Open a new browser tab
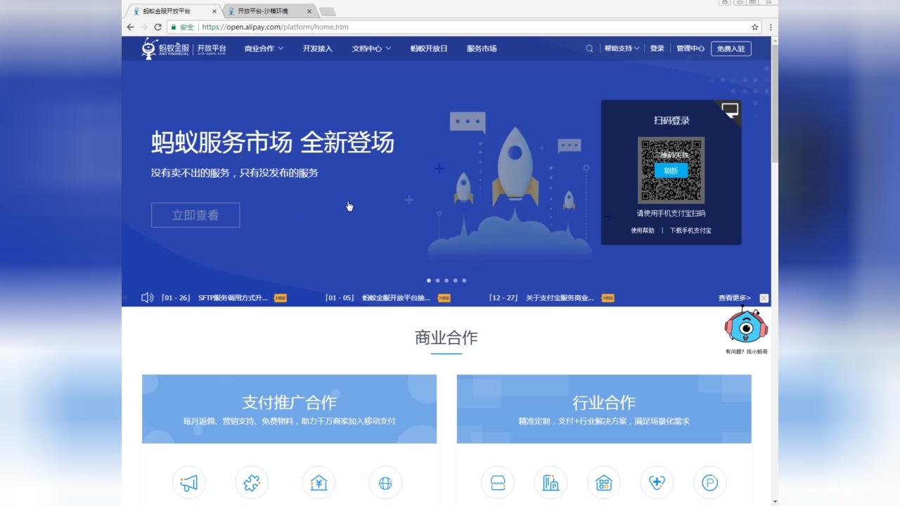900x506 pixels. [327, 11]
